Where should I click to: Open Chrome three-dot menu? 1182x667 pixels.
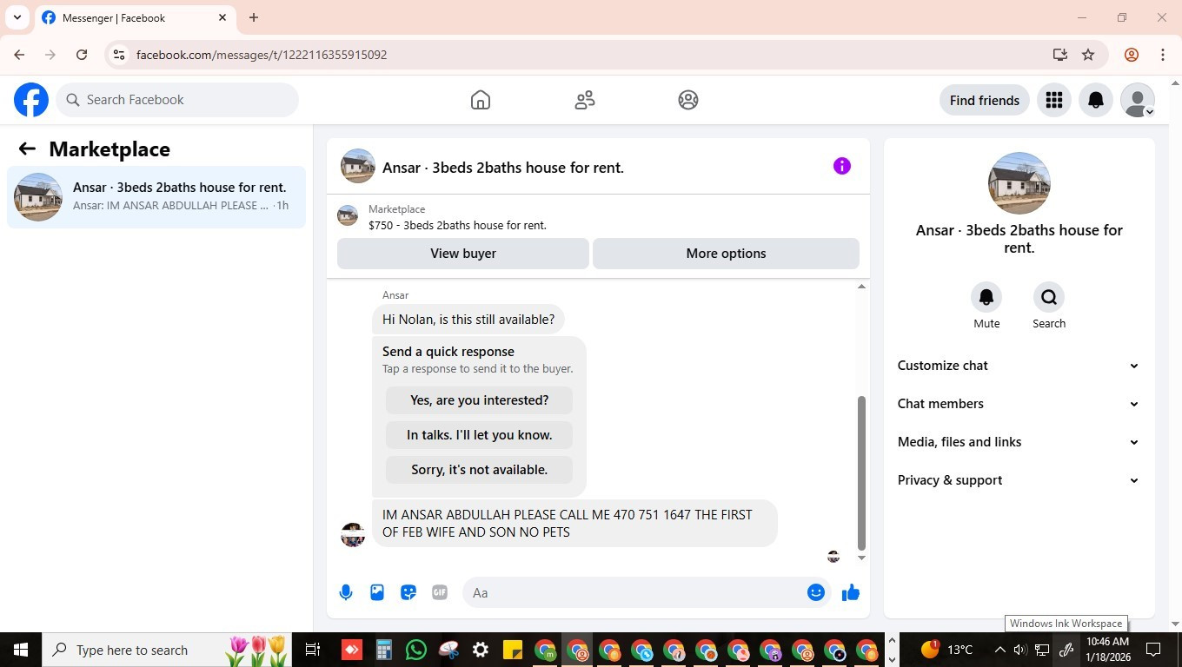pos(1163,55)
